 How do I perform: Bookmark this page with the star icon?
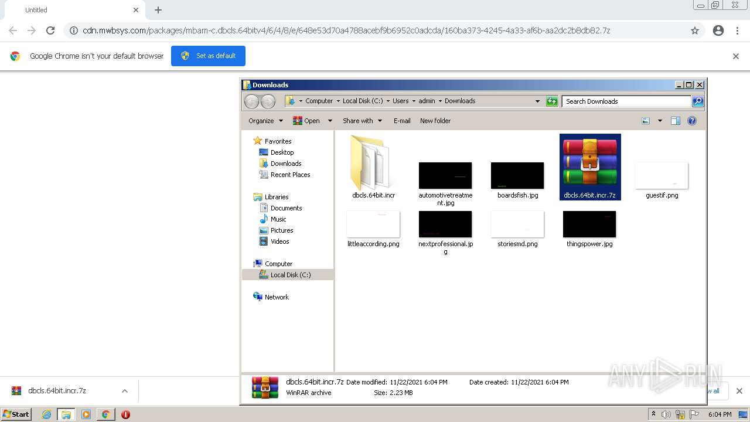695,30
